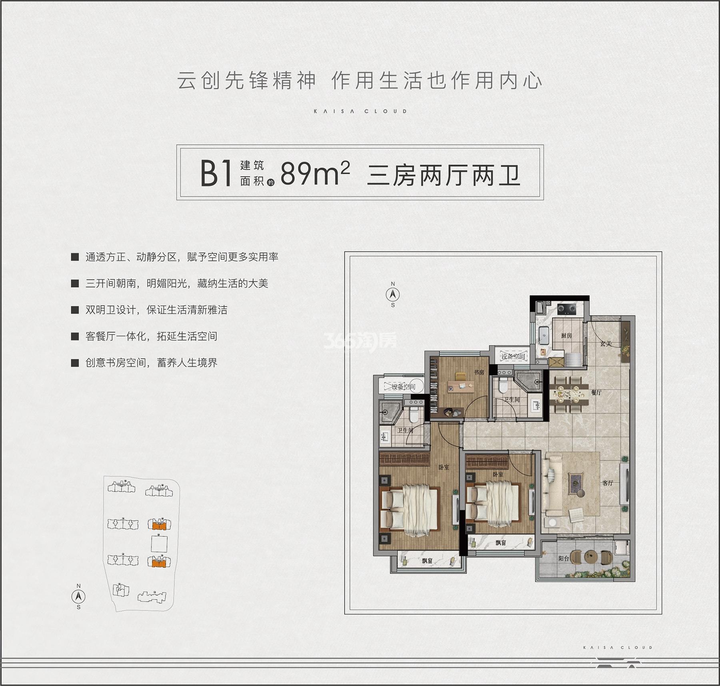
Task: Click the 书房 study label
Action: (479, 372)
